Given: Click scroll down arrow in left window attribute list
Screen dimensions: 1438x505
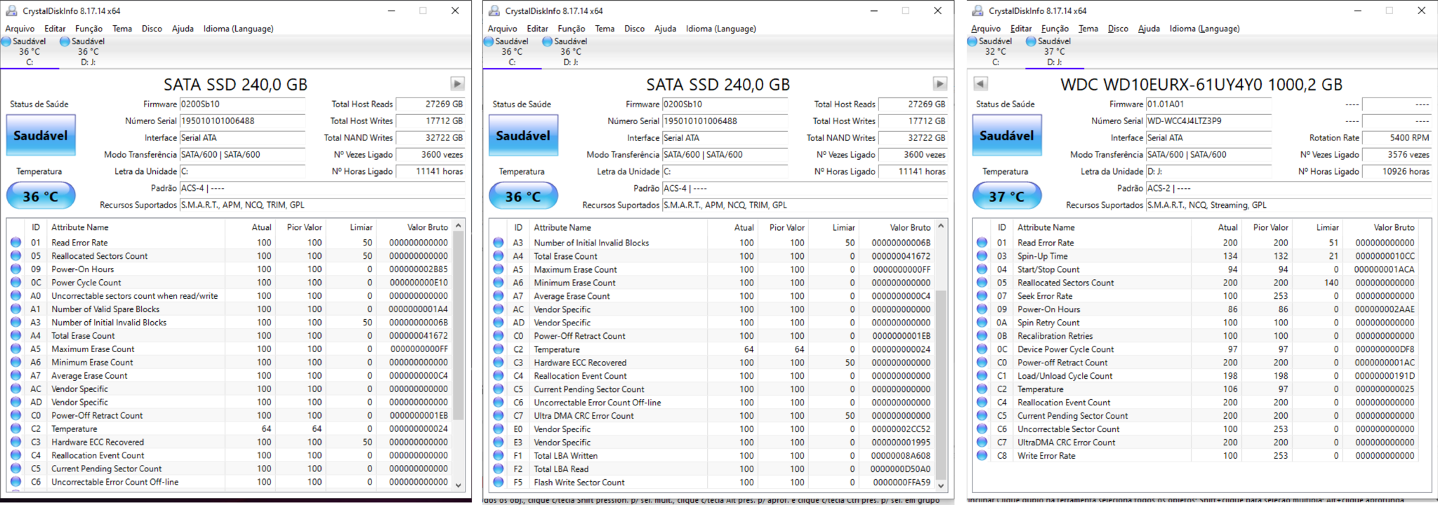Looking at the screenshot, I should (459, 485).
